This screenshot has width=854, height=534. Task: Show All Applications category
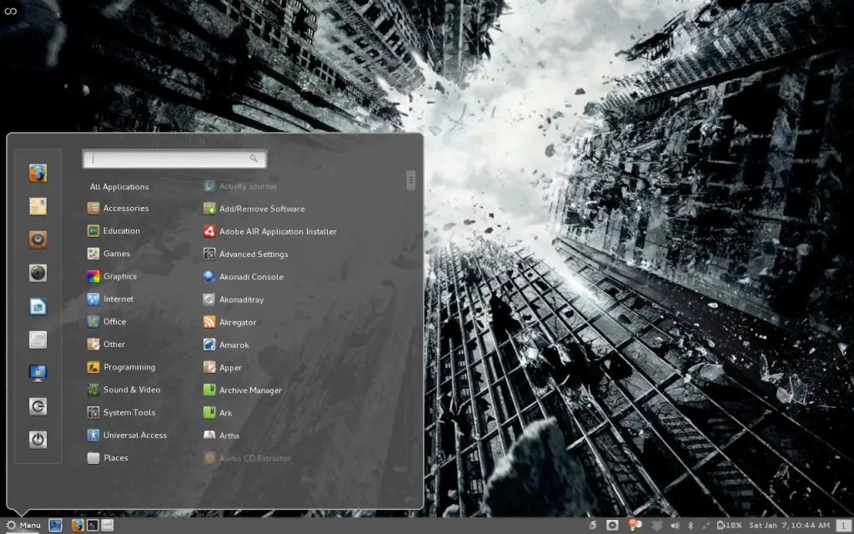coord(119,186)
